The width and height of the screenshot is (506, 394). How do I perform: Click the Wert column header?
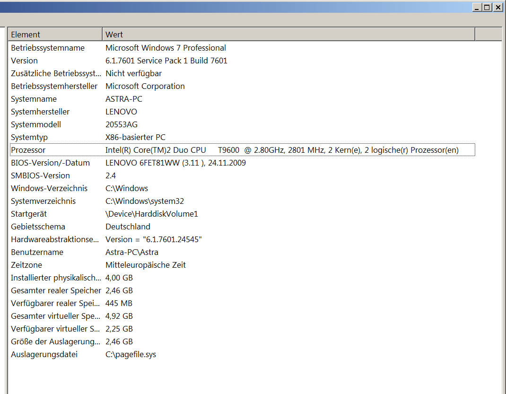click(289, 35)
